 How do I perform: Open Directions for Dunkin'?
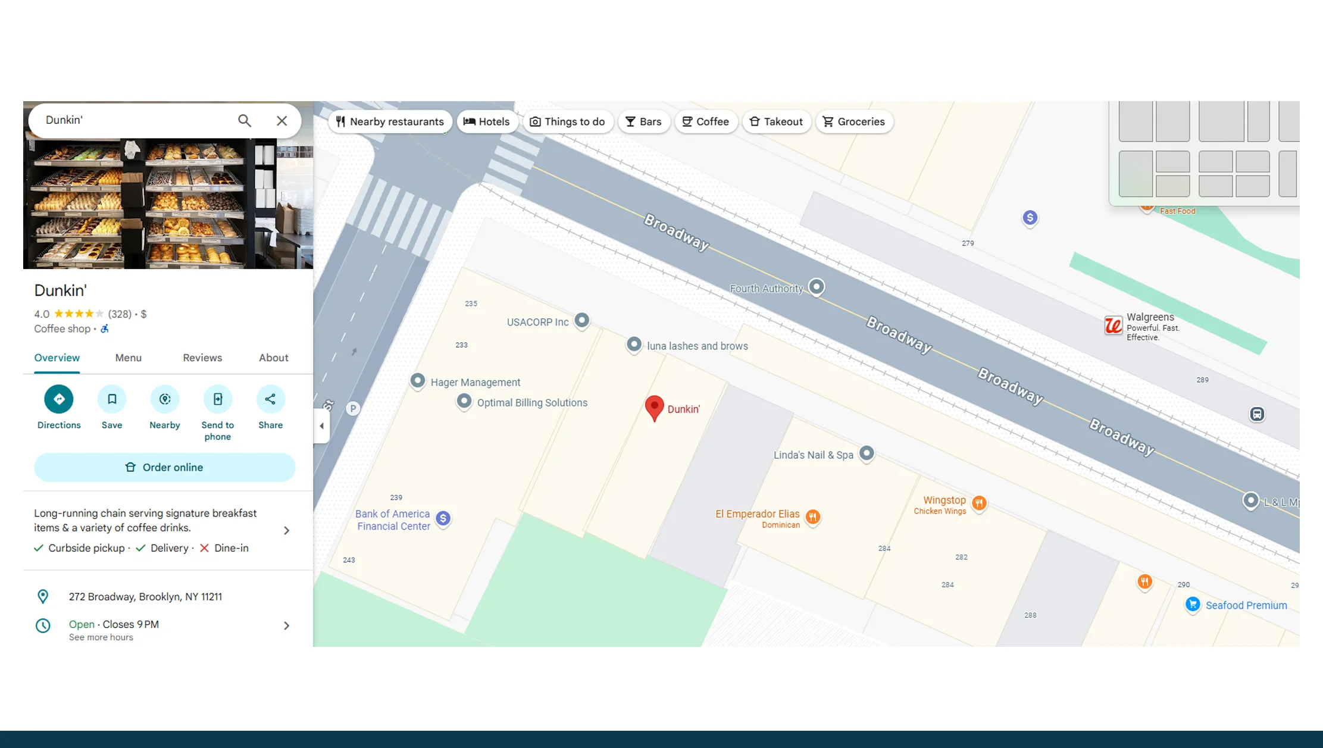tap(58, 399)
